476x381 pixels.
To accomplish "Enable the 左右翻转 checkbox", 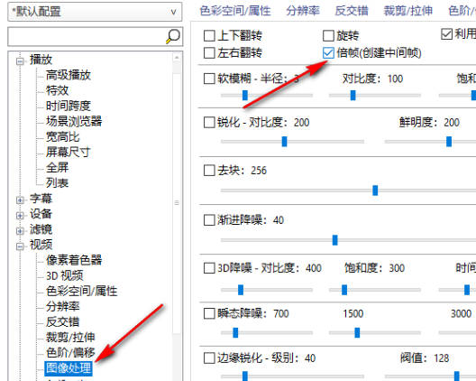I will click(209, 53).
